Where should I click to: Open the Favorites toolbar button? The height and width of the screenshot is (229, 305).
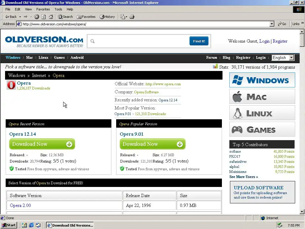(86, 17)
